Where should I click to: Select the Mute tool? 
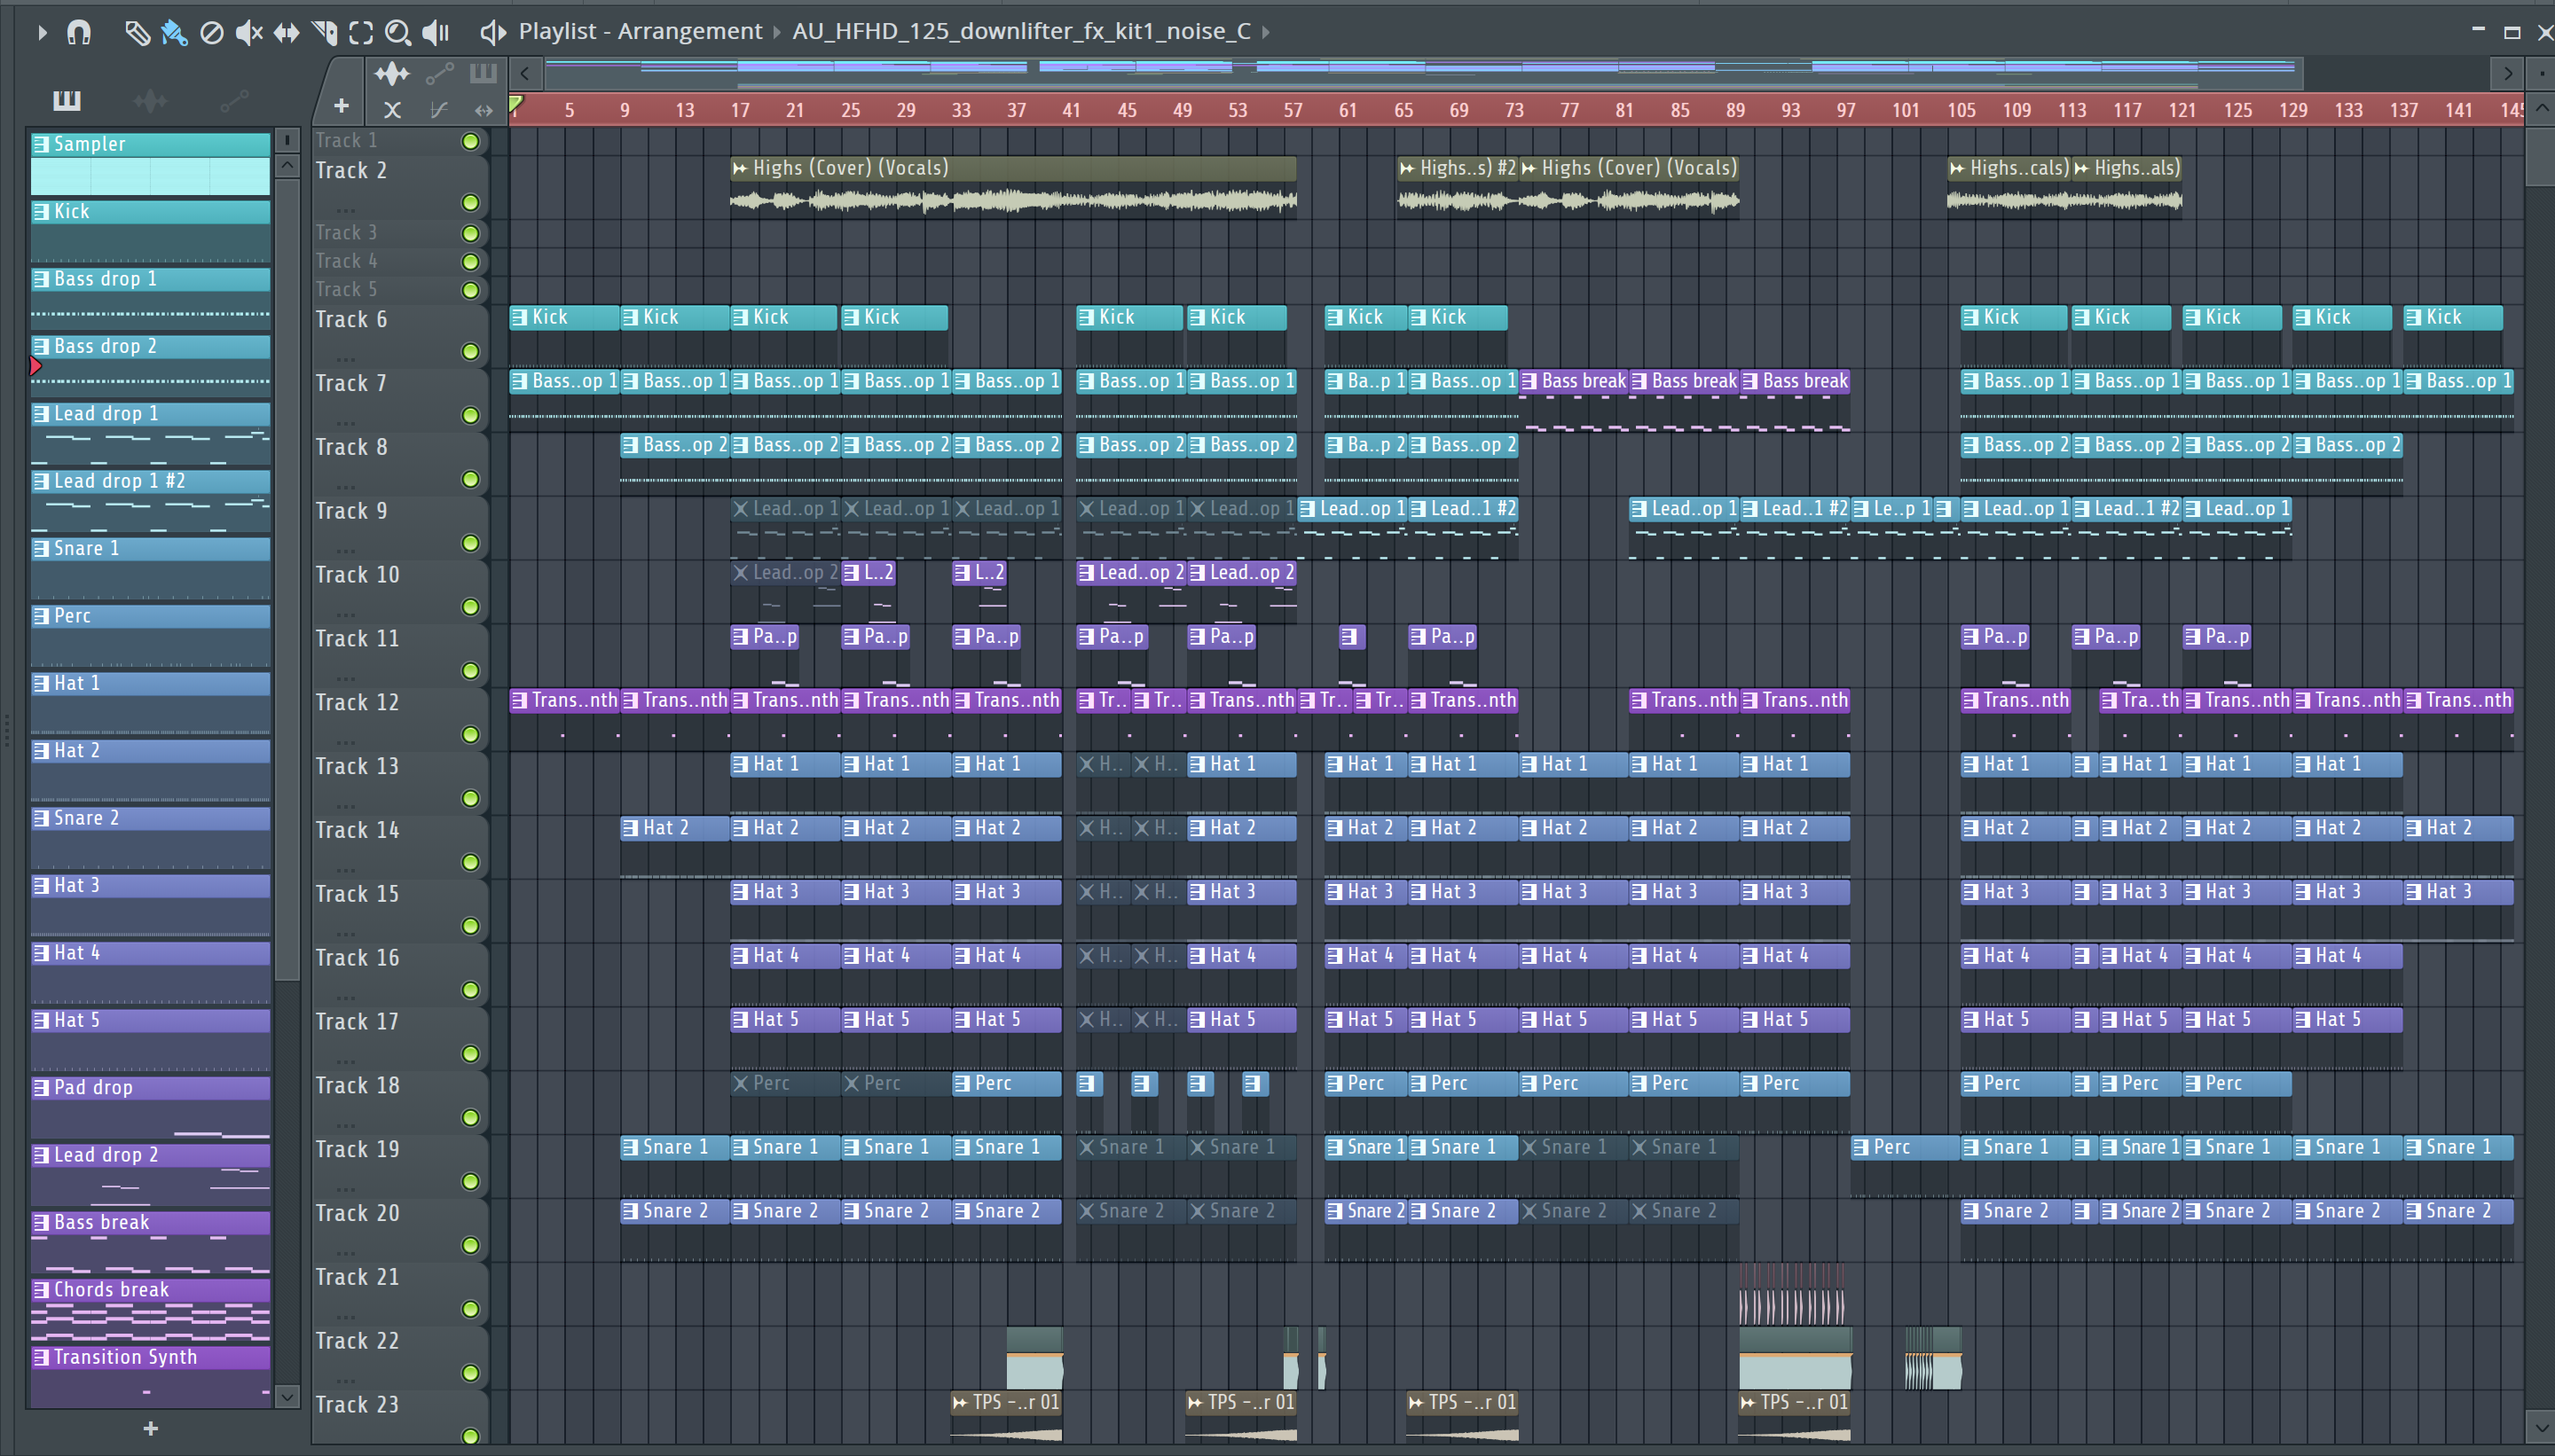[x=248, y=33]
